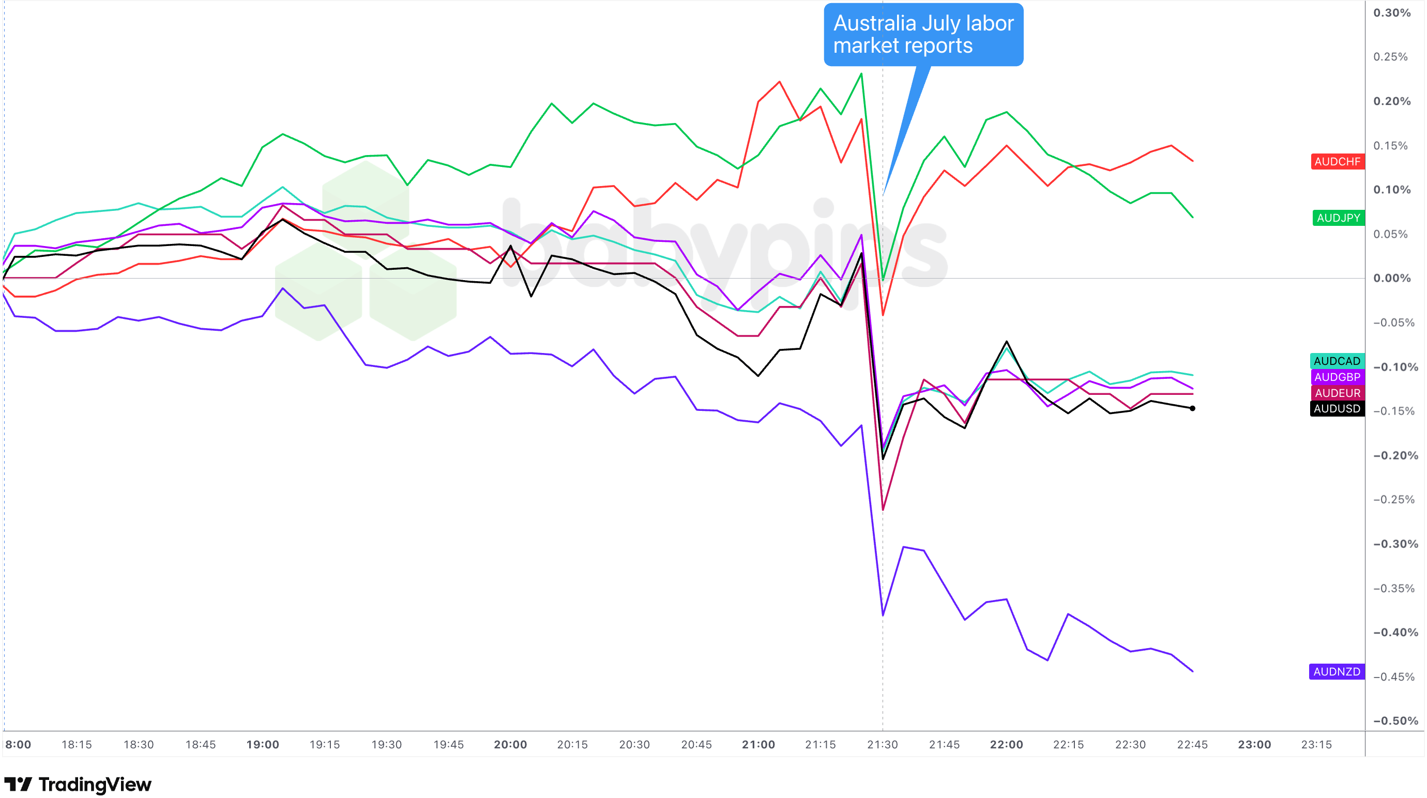The width and height of the screenshot is (1427, 798).
Task: Click the TradingView wordmark text
Action: point(95,785)
